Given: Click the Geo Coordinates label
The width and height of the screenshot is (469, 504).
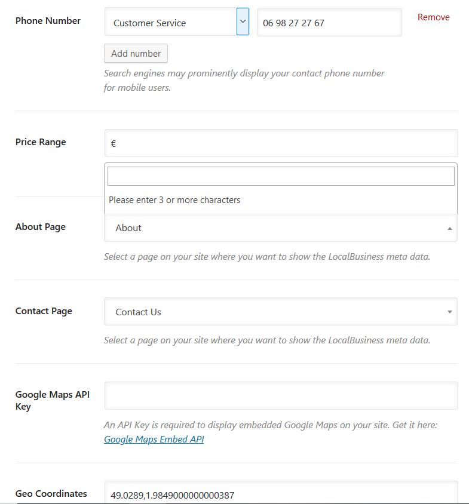Looking at the screenshot, I should pos(51,493).
